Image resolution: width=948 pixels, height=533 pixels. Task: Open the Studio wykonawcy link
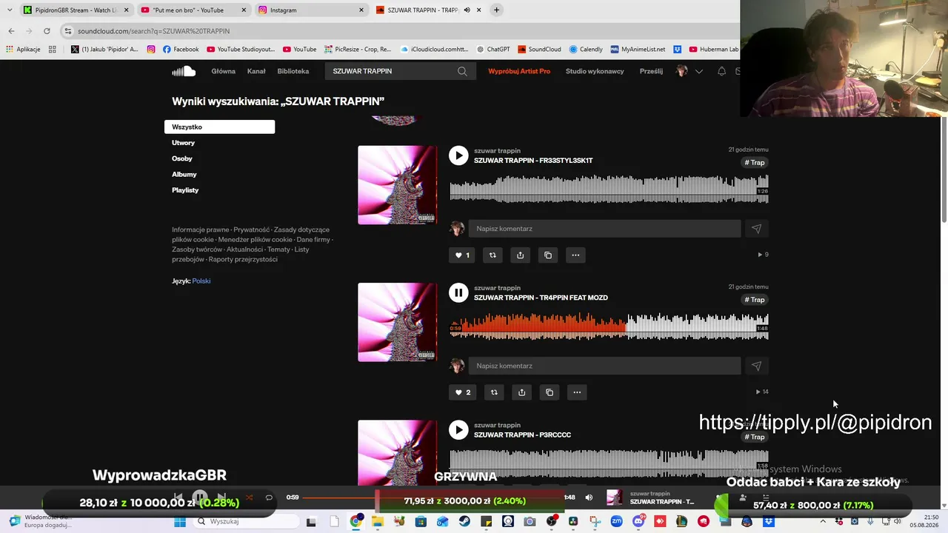coord(595,71)
